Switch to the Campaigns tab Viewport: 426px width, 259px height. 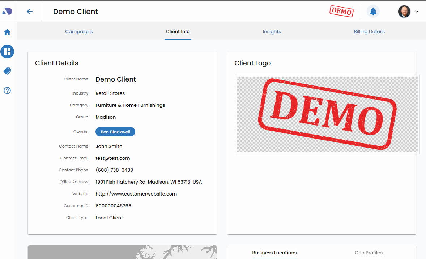pos(79,32)
